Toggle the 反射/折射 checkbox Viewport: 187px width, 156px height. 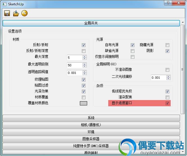pyautogui.click(x=84, y=45)
